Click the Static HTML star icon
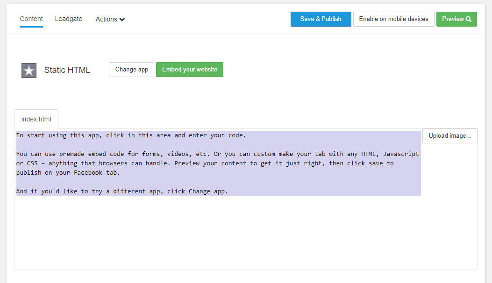This screenshot has width=492, height=283. (29, 70)
